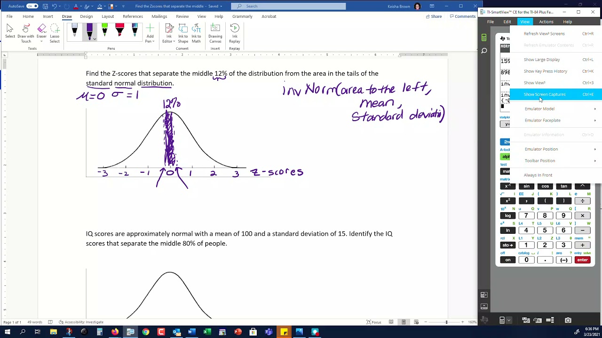Image resolution: width=602 pixels, height=338 pixels.
Task: Switch to the References tab
Action: tap(133, 16)
